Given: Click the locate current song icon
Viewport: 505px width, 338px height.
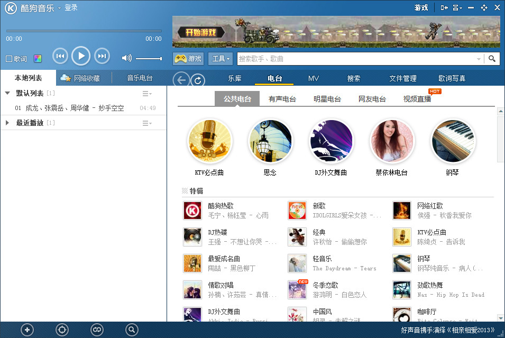Looking at the screenshot, I should (62, 330).
